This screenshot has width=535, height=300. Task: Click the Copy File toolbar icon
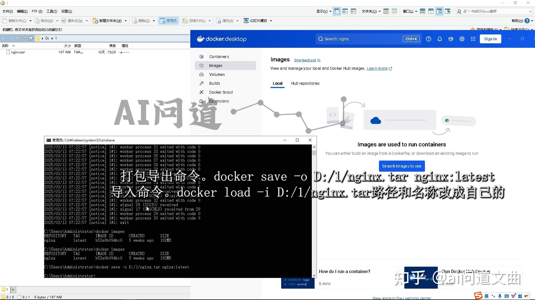point(4,21)
